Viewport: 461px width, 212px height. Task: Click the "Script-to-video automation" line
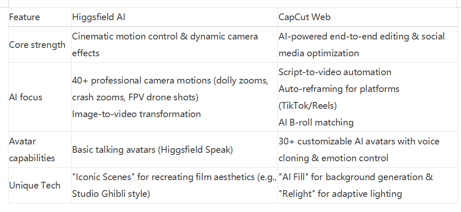335,72
